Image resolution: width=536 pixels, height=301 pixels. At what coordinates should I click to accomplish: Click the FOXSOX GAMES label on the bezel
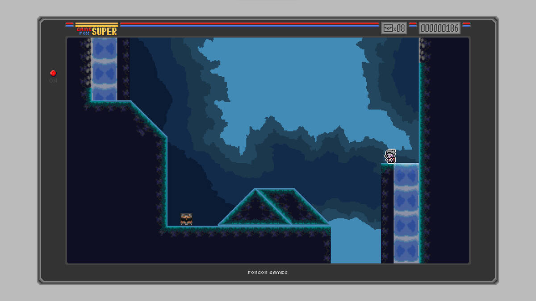click(268, 272)
